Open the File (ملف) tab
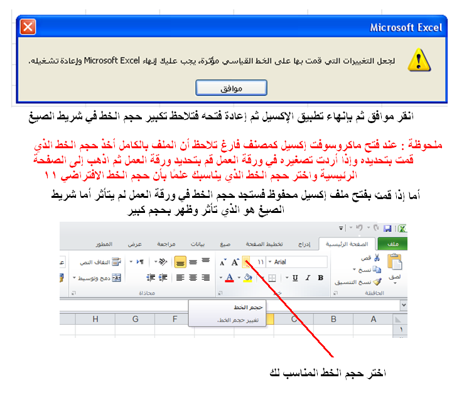This screenshot has height=407, width=469. [393, 244]
